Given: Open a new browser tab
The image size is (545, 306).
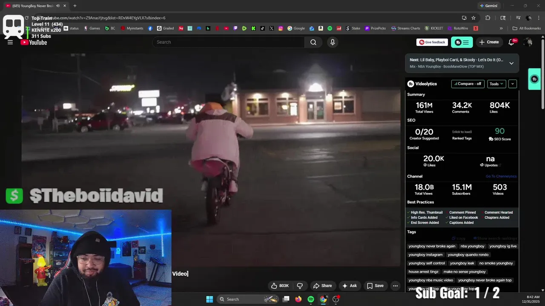Looking at the screenshot, I should (x=75, y=6).
